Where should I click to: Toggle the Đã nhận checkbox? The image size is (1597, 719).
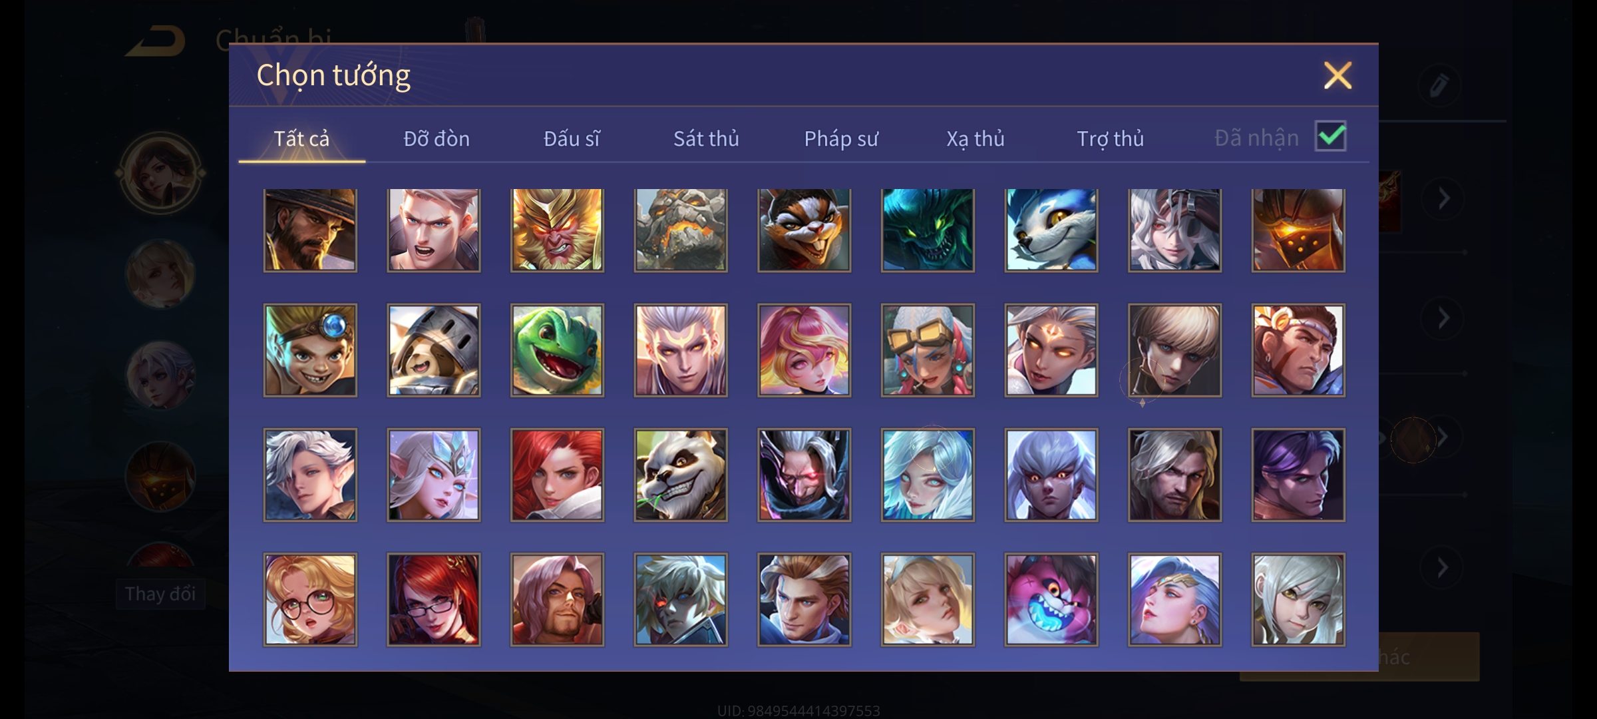click(x=1330, y=137)
